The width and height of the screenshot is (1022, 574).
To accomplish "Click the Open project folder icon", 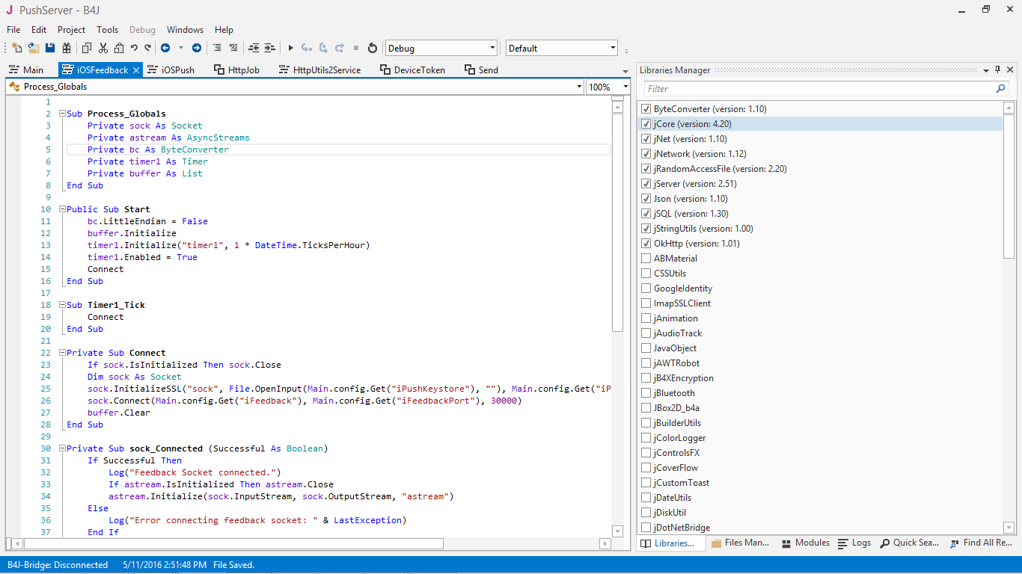I will (x=34, y=48).
